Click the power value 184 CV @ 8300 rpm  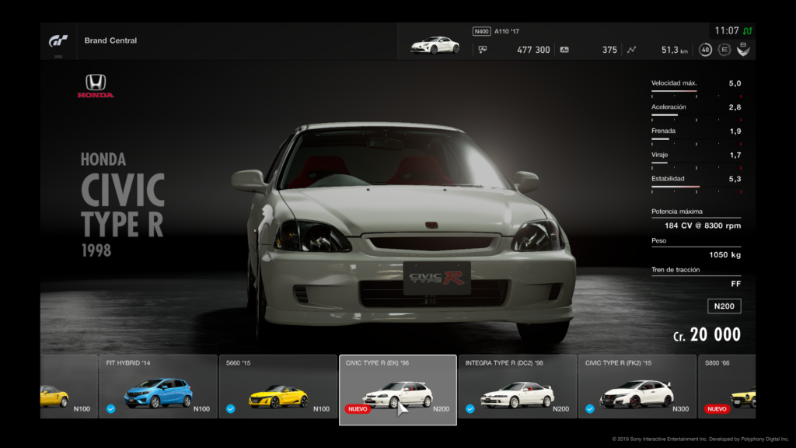pyautogui.click(x=703, y=226)
